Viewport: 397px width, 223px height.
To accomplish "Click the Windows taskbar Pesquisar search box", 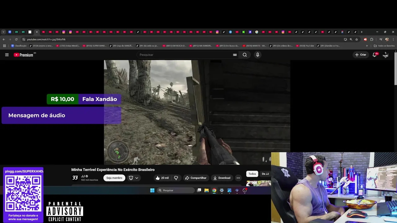I will click(x=176, y=190).
